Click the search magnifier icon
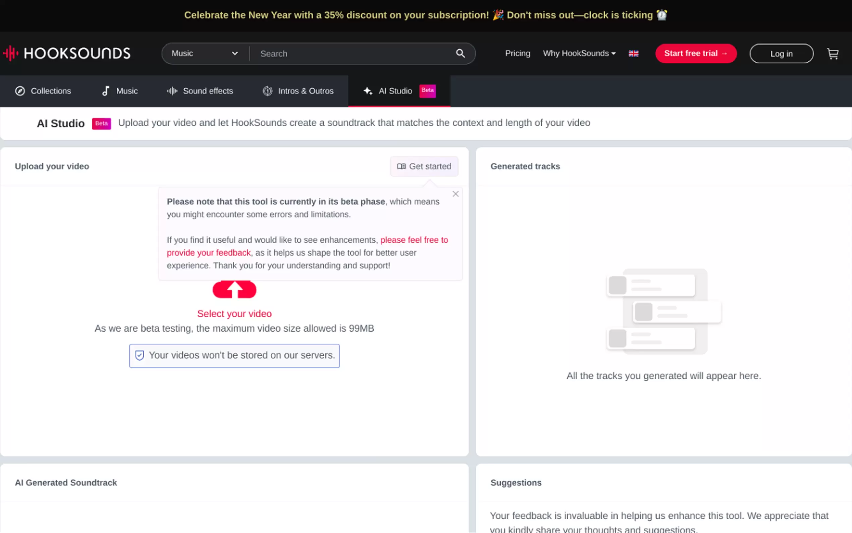This screenshot has height=533, width=852. [460, 53]
